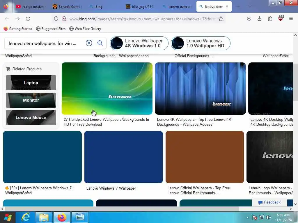Screen dimensions: 298x223
Task: Click the horizontal scrollbar right arrow
Action: click(x=291, y=209)
